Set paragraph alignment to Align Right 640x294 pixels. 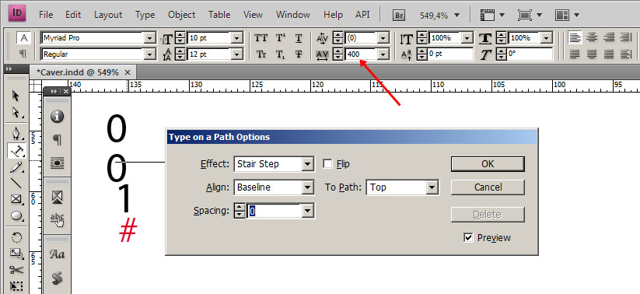609,38
